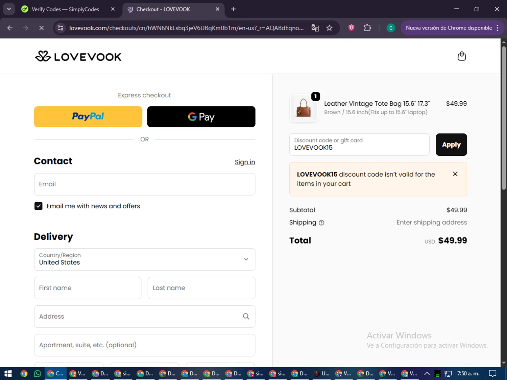Click the browser Forward arrow

tap(26, 28)
